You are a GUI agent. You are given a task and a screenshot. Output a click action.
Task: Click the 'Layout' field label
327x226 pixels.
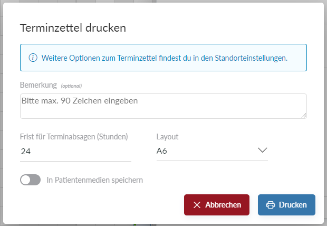click(x=167, y=137)
